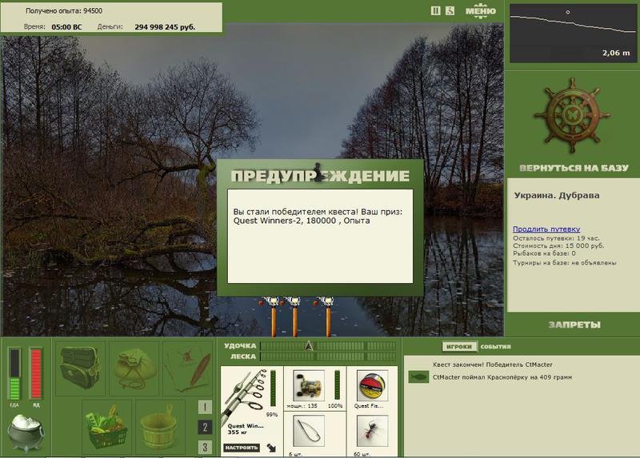Image resolution: width=640 pixels, height=458 pixels.
Task: Select rod slot 2
Action: pos(205,427)
